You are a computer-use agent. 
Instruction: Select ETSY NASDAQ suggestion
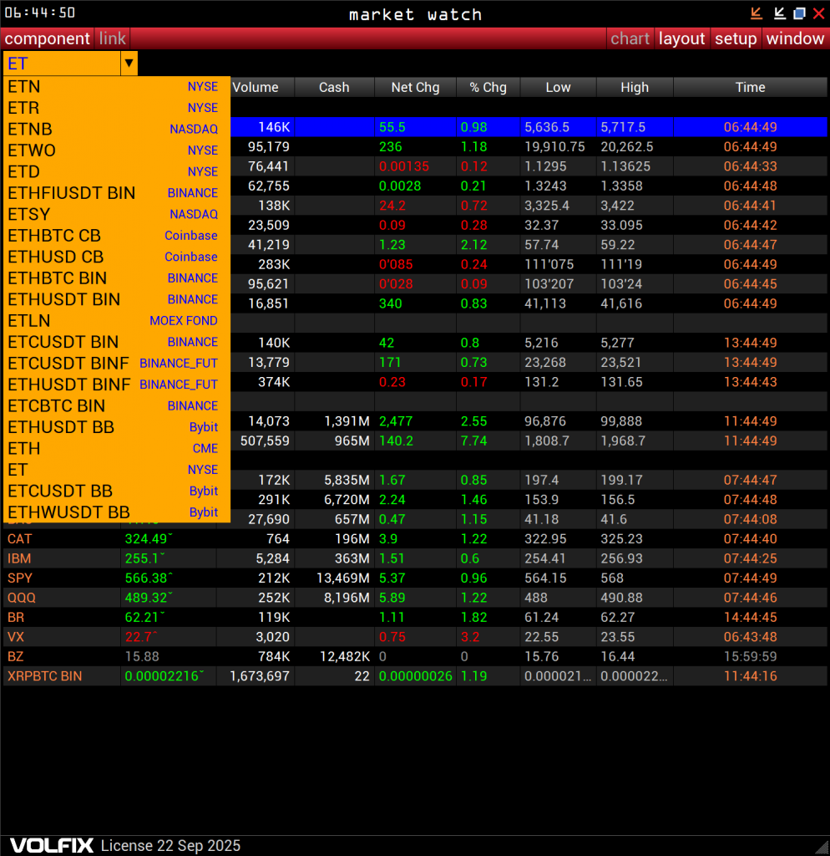117,215
